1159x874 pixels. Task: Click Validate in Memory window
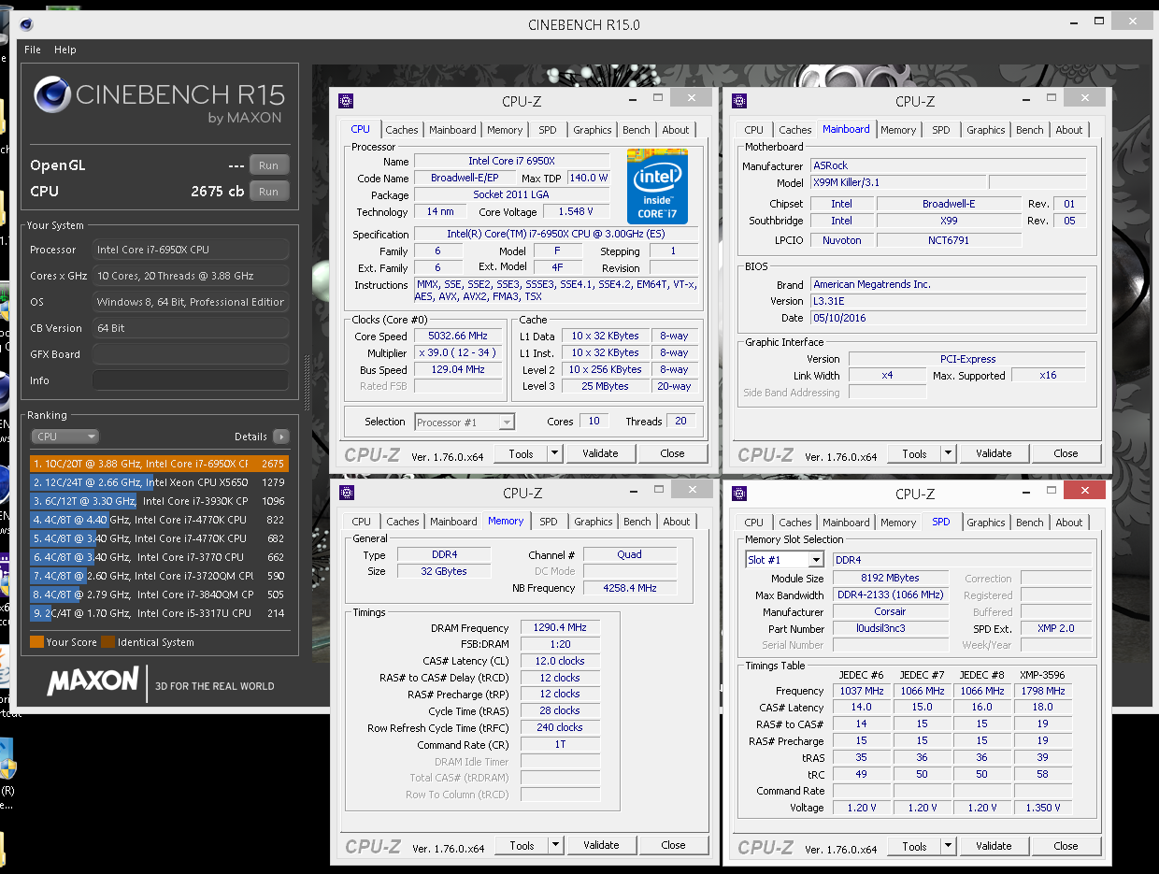tap(601, 846)
